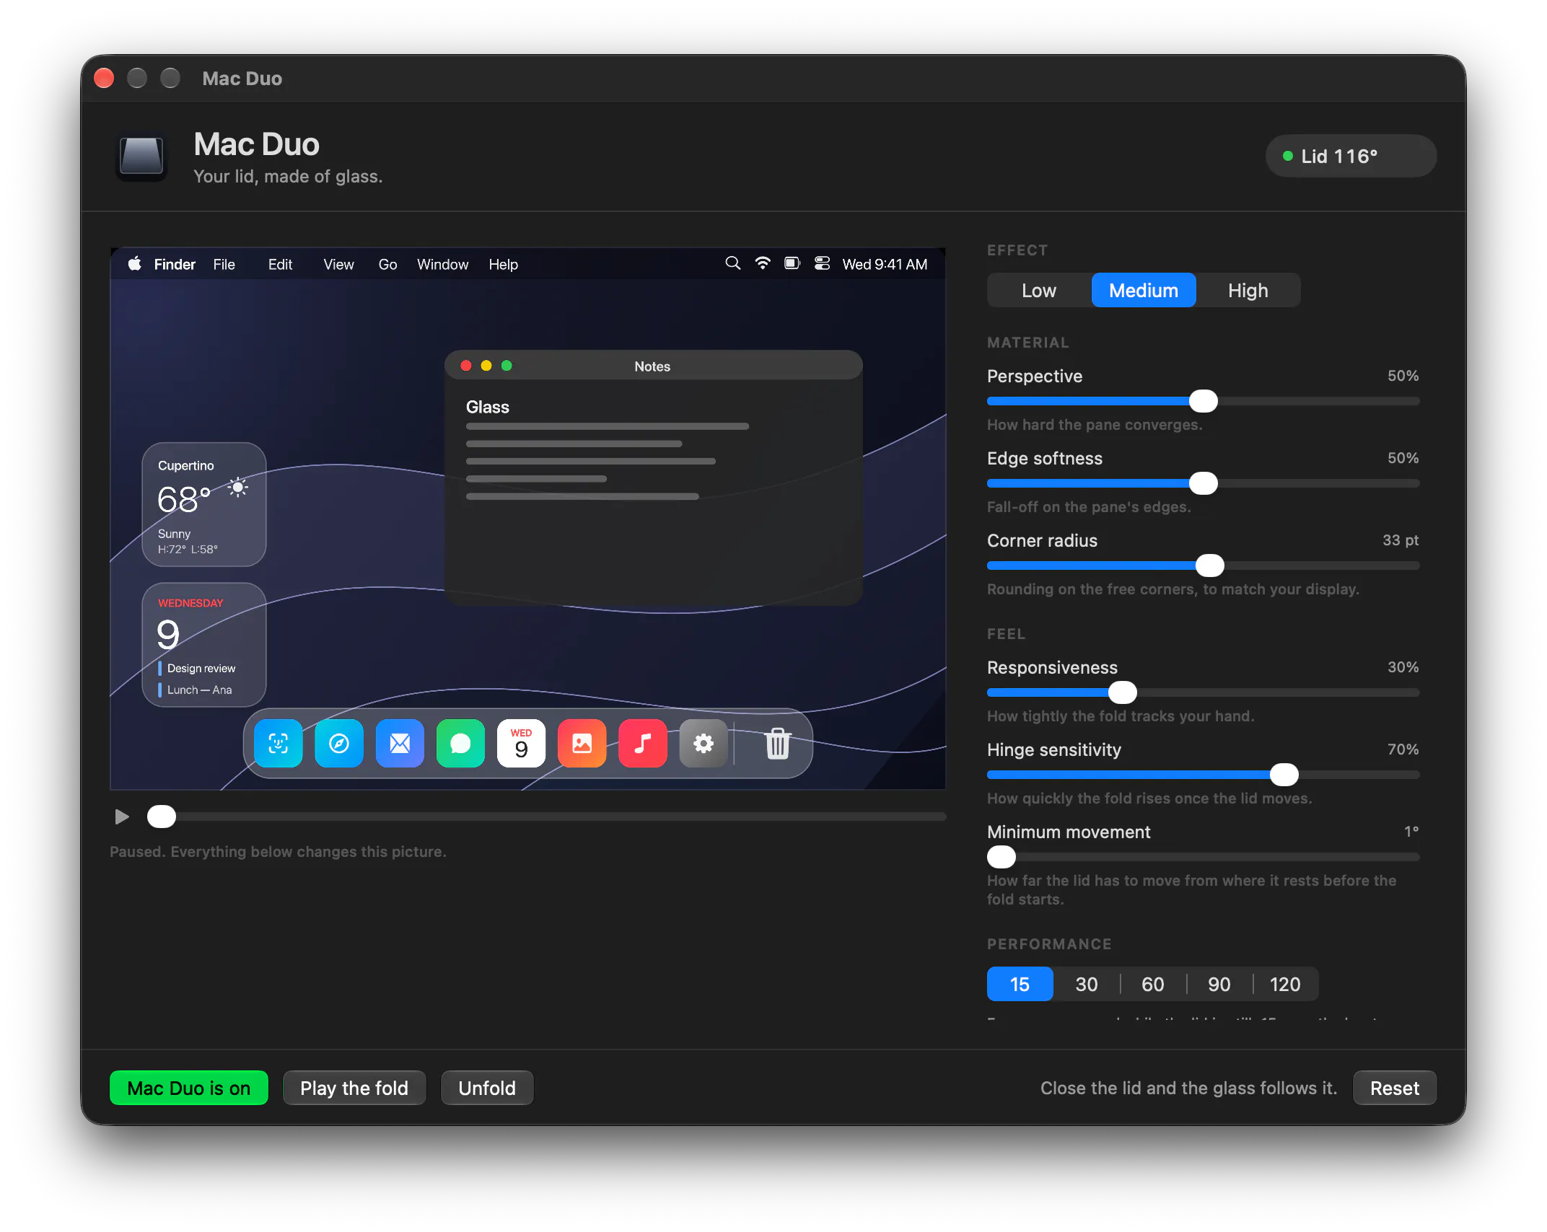Set performance to 60 fps
The image size is (1547, 1232).
[1153, 984]
